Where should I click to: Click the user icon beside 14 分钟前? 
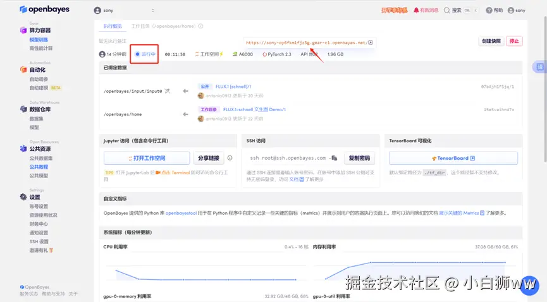[x=102, y=54]
